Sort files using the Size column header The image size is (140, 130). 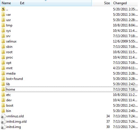107,3
